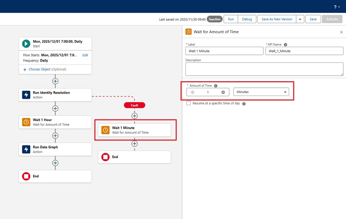Image resolution: width=346 pixels, height=219 pixels.
Task: Click the red End icon on the fault path
Action: tap(106, 157)
